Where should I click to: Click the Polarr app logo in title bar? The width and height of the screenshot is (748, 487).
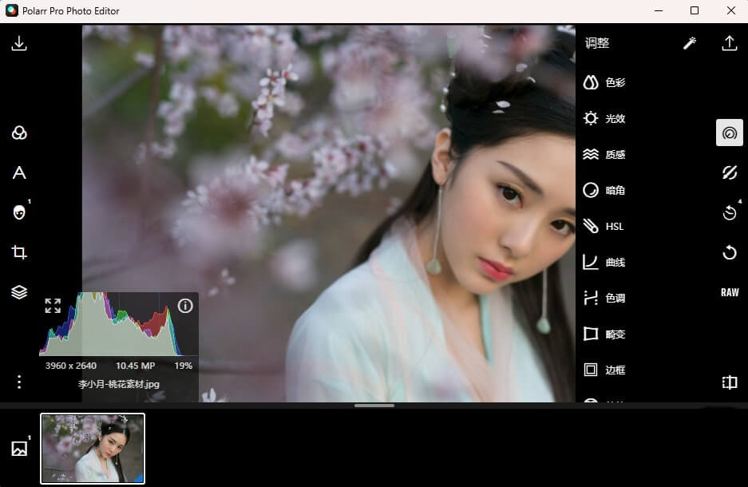pyautogui.click(x=12, y=10)
